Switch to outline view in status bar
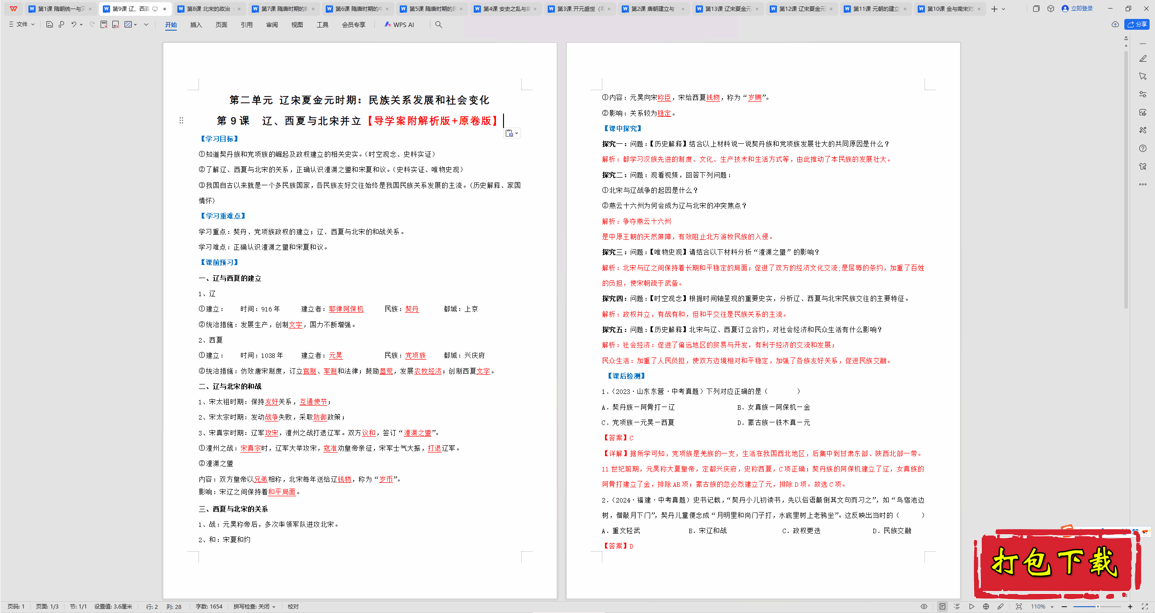 coord(957,607)
